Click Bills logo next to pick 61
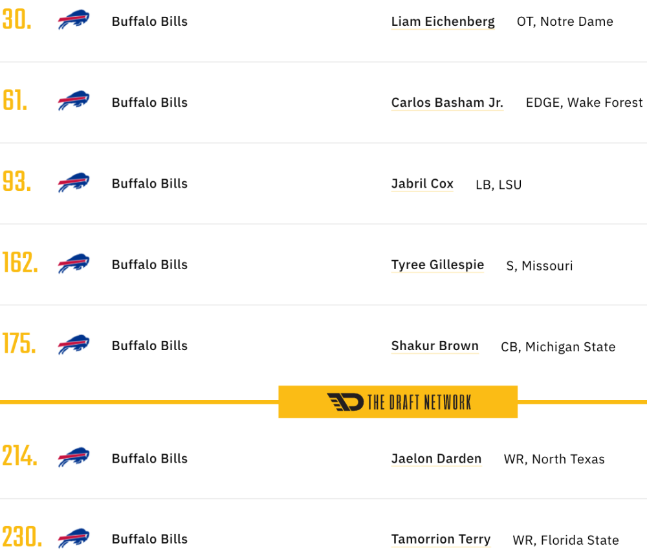 74,100
